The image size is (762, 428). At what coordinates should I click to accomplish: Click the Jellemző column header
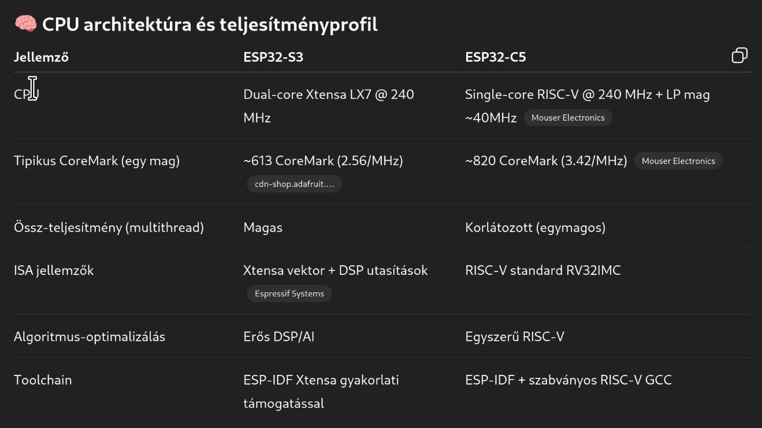pos(41,57)
